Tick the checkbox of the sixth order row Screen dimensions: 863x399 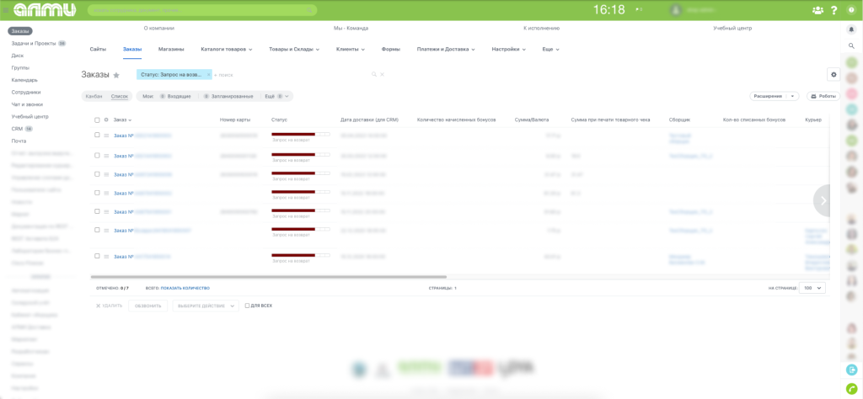point(97,230)
